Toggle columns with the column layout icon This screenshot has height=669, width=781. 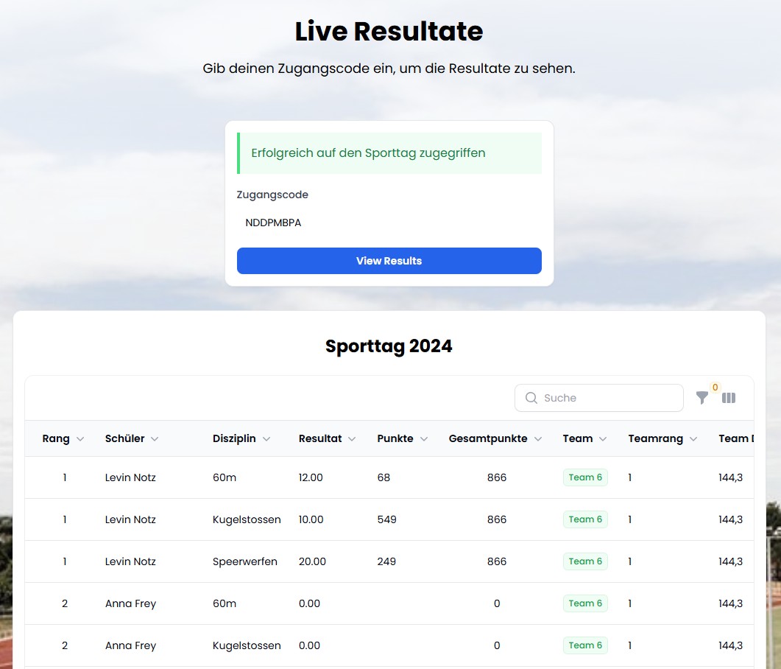pyautogui.click(x=729, y=398)
